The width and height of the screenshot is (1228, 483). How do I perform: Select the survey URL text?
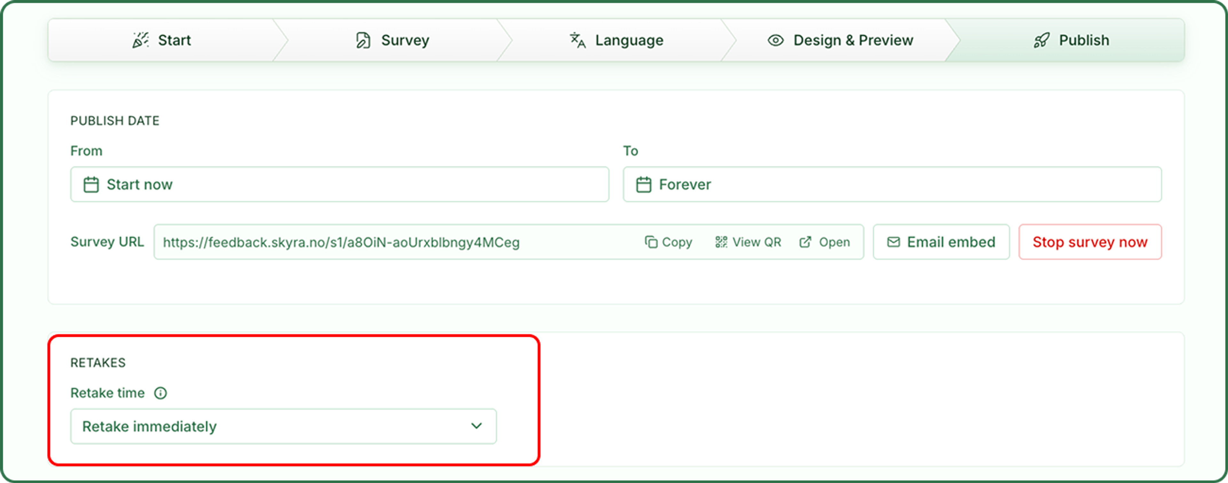point(341,242)
